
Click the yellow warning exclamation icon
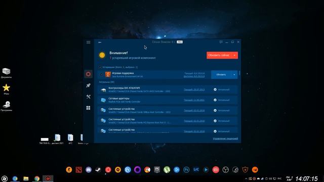point(102,55)
